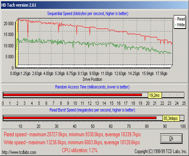Click the 4.00gb drive position label

(48, 73)
